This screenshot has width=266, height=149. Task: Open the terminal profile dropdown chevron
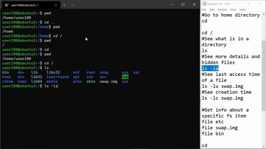tap(72, 5)
